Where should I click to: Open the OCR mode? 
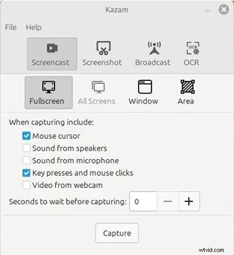pos(191,54)
